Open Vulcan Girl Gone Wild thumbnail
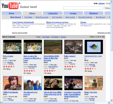 click(x=53, y=83)
